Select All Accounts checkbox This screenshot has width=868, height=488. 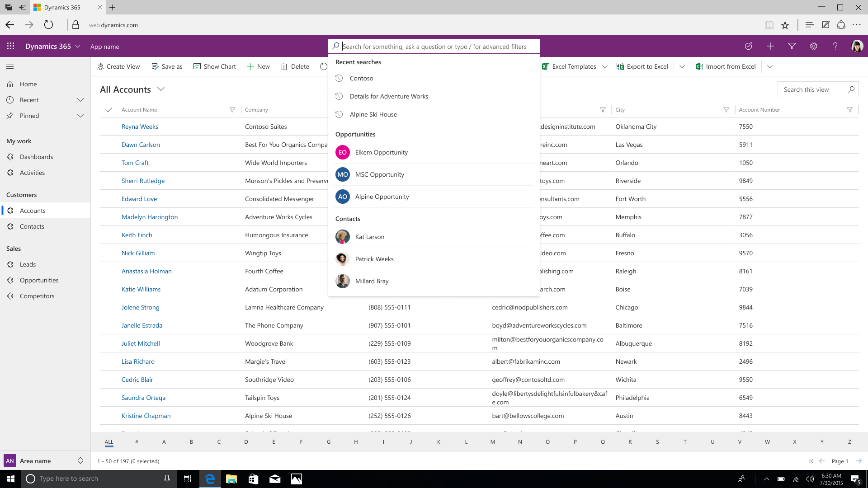pos(109,109)
